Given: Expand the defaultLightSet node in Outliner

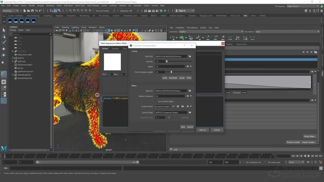Looking at the screenshot, I should click(x=14, y=75).
